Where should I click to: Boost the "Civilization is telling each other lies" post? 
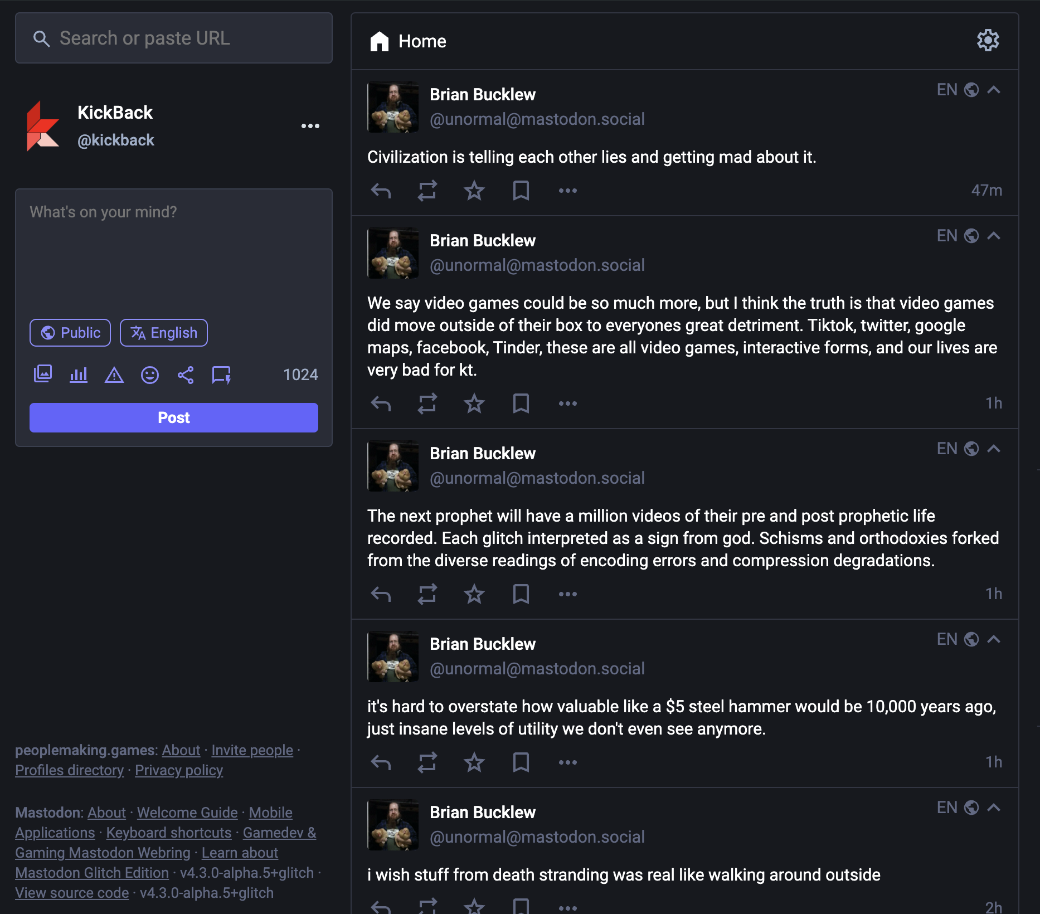pyautogui.click(x=427, y=191)
